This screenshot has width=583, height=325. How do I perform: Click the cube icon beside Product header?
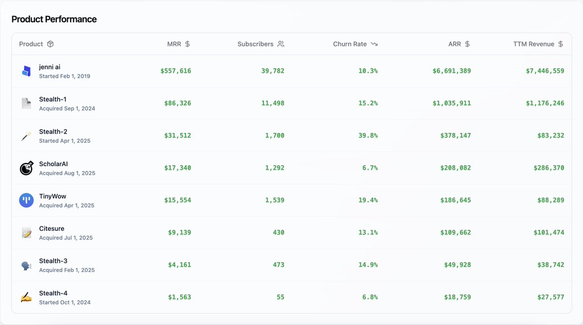(x=50, y=44)
